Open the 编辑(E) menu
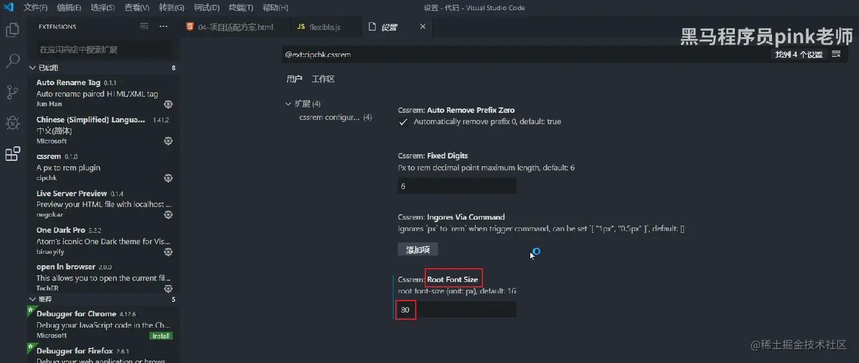Screen dimensions: 859x363 pyautogui.click(x=69, y=8)
